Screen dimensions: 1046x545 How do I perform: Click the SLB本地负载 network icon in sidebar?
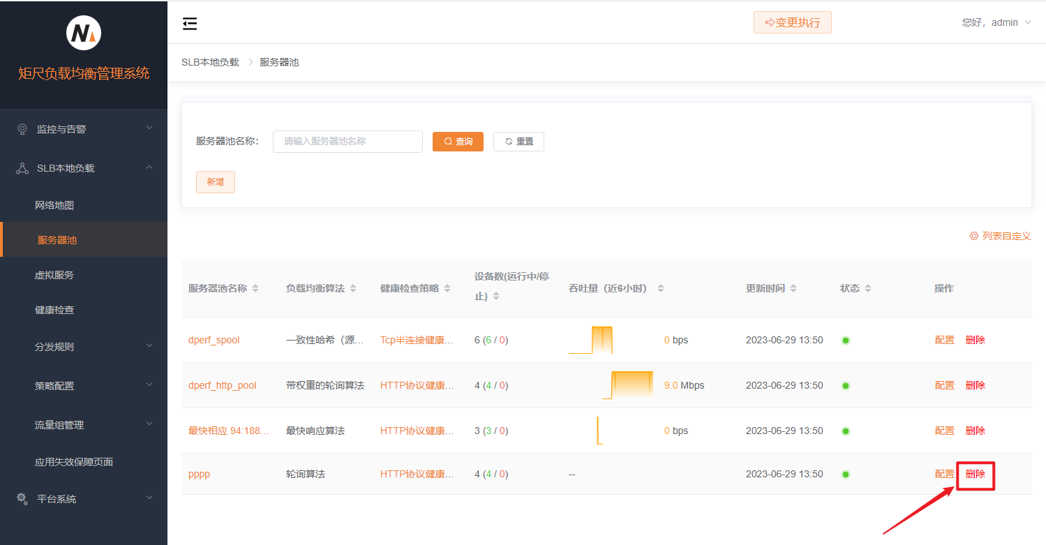click(21, 167)
